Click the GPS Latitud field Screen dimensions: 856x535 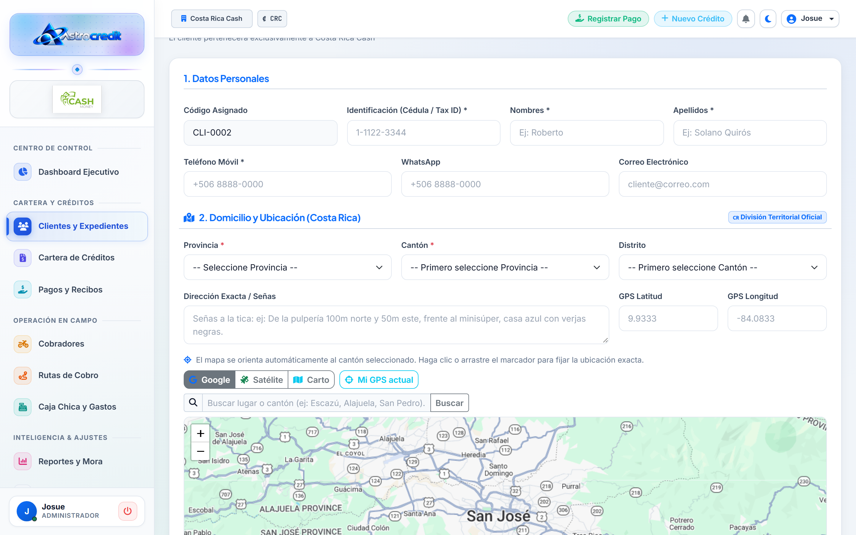[668, 318]
